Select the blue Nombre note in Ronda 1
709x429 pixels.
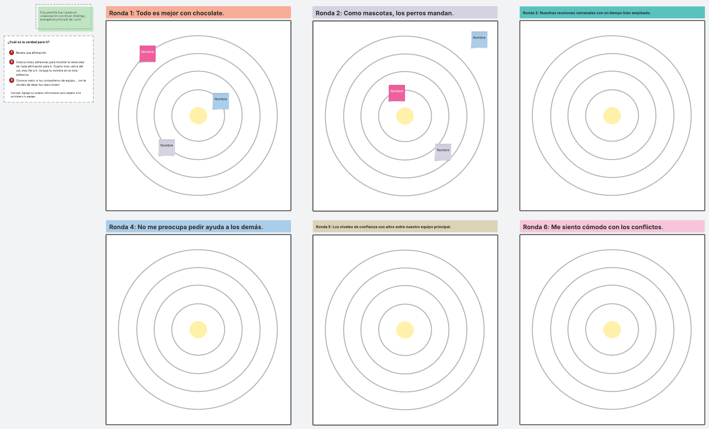221,101
